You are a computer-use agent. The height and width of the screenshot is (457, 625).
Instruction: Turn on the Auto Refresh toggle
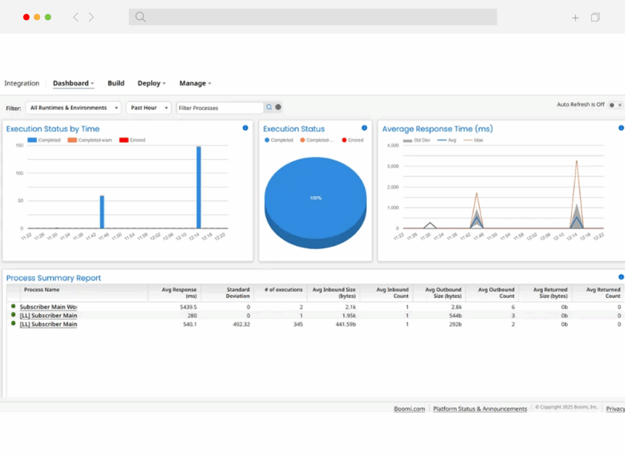pyautogui.click(x=616, y=105)
